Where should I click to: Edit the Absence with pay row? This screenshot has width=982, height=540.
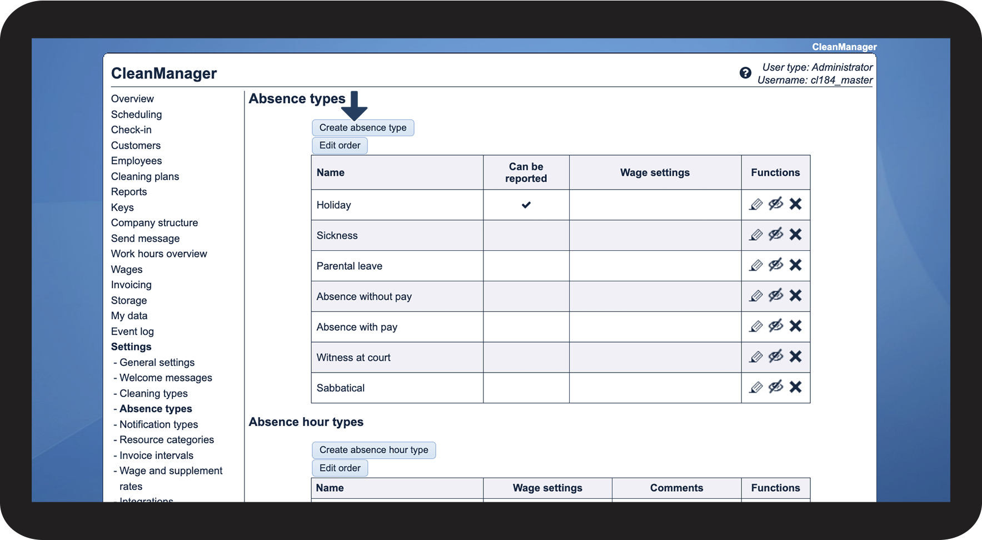tap(756, 326)
